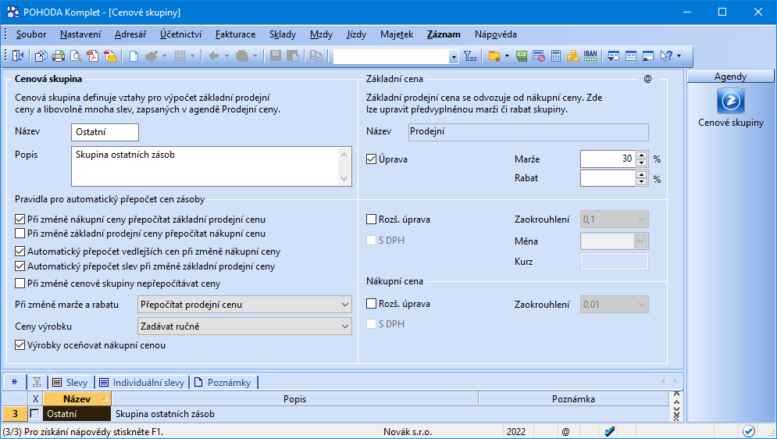777x439 pixels.
Task: Open the Sklady menu
Action: (x=283, y=34)
